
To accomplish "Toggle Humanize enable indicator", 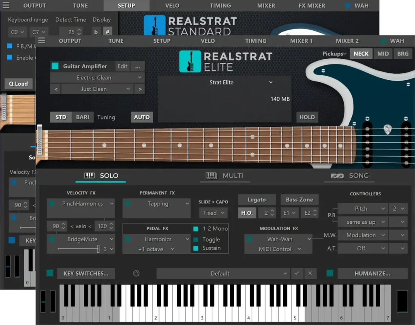I will pos(330,273).
